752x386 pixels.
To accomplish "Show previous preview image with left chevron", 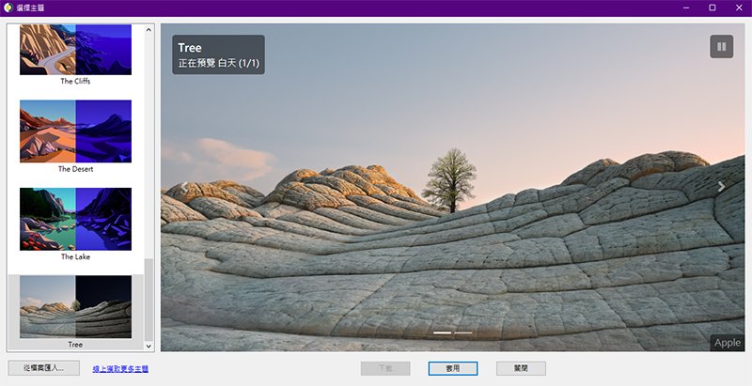I will 183,187.
